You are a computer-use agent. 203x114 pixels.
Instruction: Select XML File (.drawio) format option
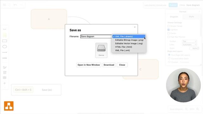point(129,37)
